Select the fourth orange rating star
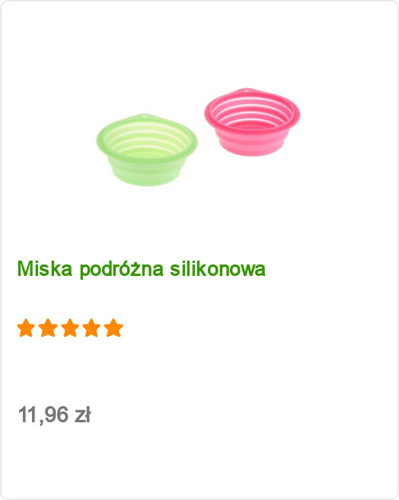Image resolution: width=399 pixels, height=500 pixels. pyautogui.click(x=91, y=328)
